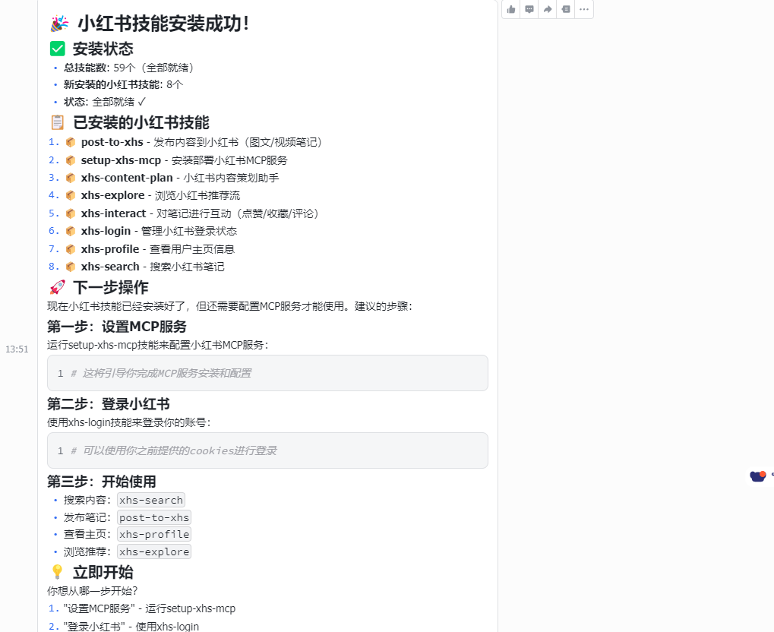Click the green checkmark icon beside 安装状态
The height and width of the screenshot is (632, 774).
click(x=57, y=48)
